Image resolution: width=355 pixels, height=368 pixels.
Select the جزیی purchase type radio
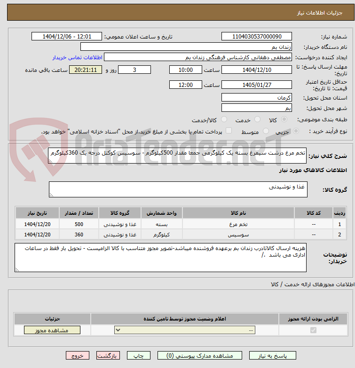coord(296,131)
